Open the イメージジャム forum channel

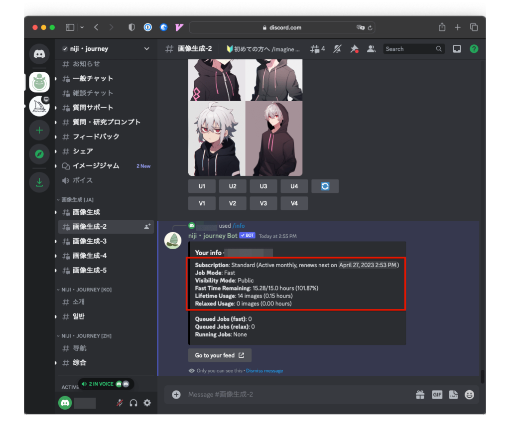(106, 166)
